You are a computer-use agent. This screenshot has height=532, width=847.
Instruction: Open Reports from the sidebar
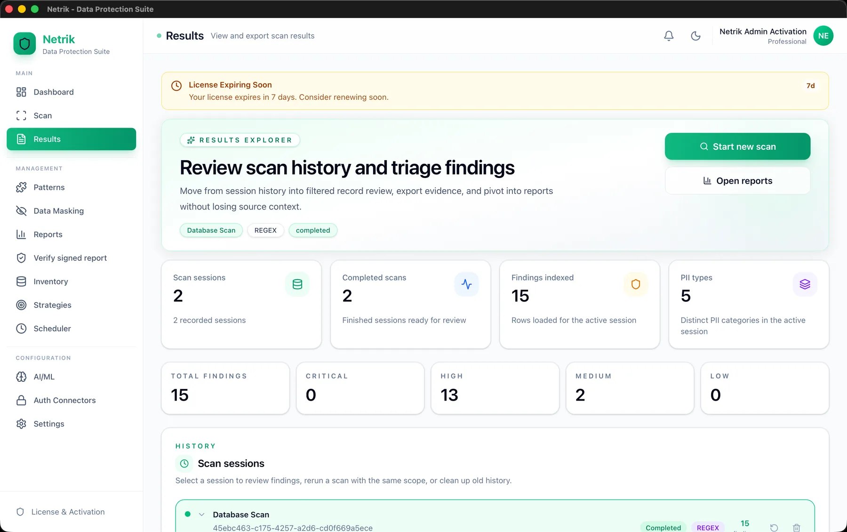click(x=71, y=234)
